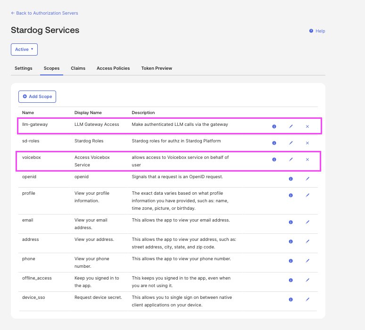
Task: Edit the openid scope
Action: [x=307, y=179]
